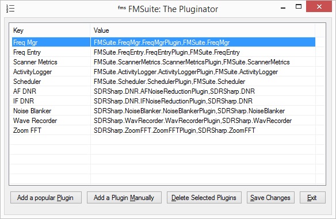This screenshot has width=336, height=219.
Task: Click the AFNoiseReductionPlugin value cell
Action: pyautogui.click(x=174, y=91)
